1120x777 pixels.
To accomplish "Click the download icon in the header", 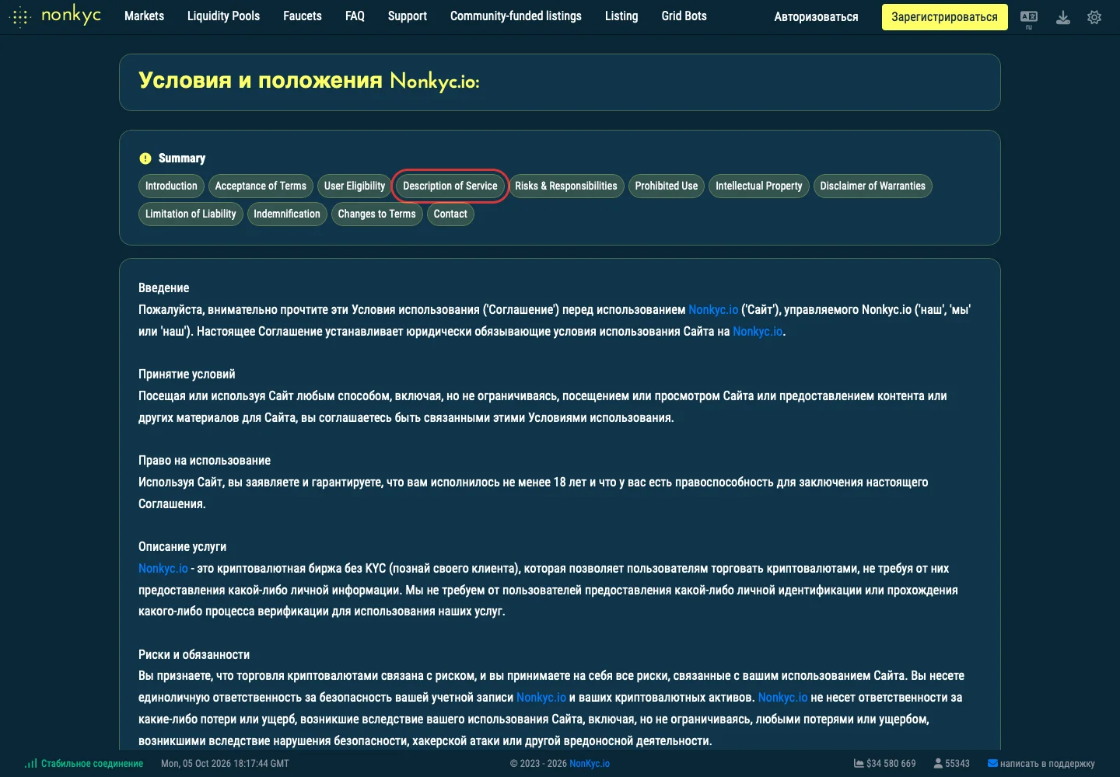I will tap(1063, 17).
